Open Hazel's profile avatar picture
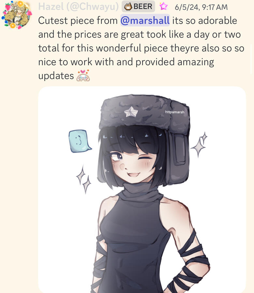 pyautogui.click(x=17, y=15)
